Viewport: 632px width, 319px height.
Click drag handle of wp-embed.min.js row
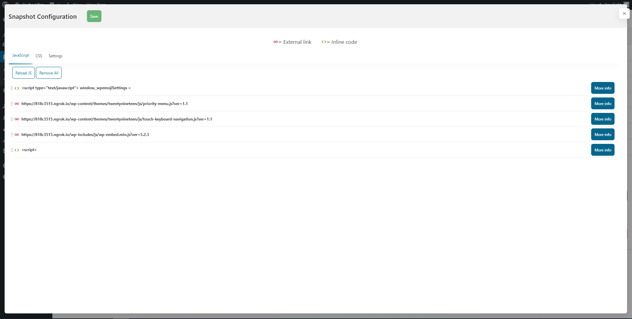pos(12,135)
